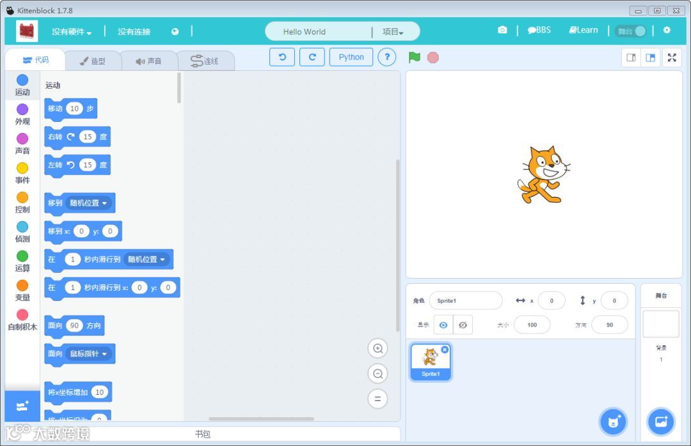Open the help question mark button
The image size is (691, 446).
(387, 58)
